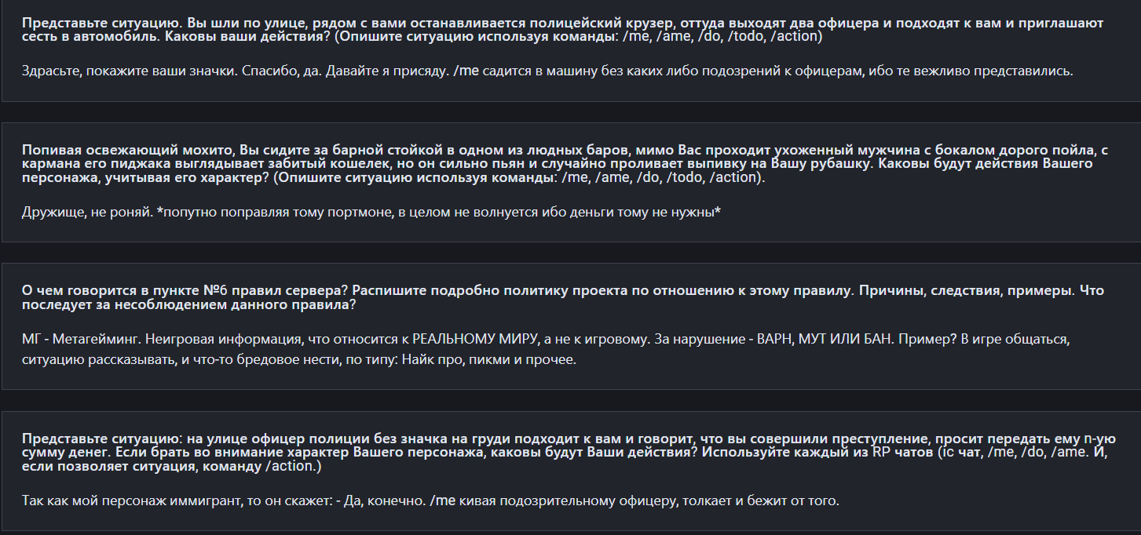Click the answer starting with "Так как мой персонаж иммигрант"
This screenshot has height=535, width=1141.
coord(430,500)
